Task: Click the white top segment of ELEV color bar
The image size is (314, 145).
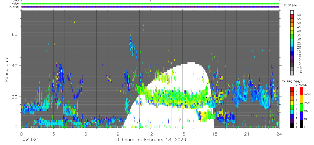Action: 292,12
